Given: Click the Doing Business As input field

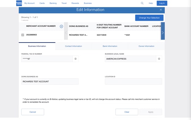Looking at the screenshot, I should (50, 81).
